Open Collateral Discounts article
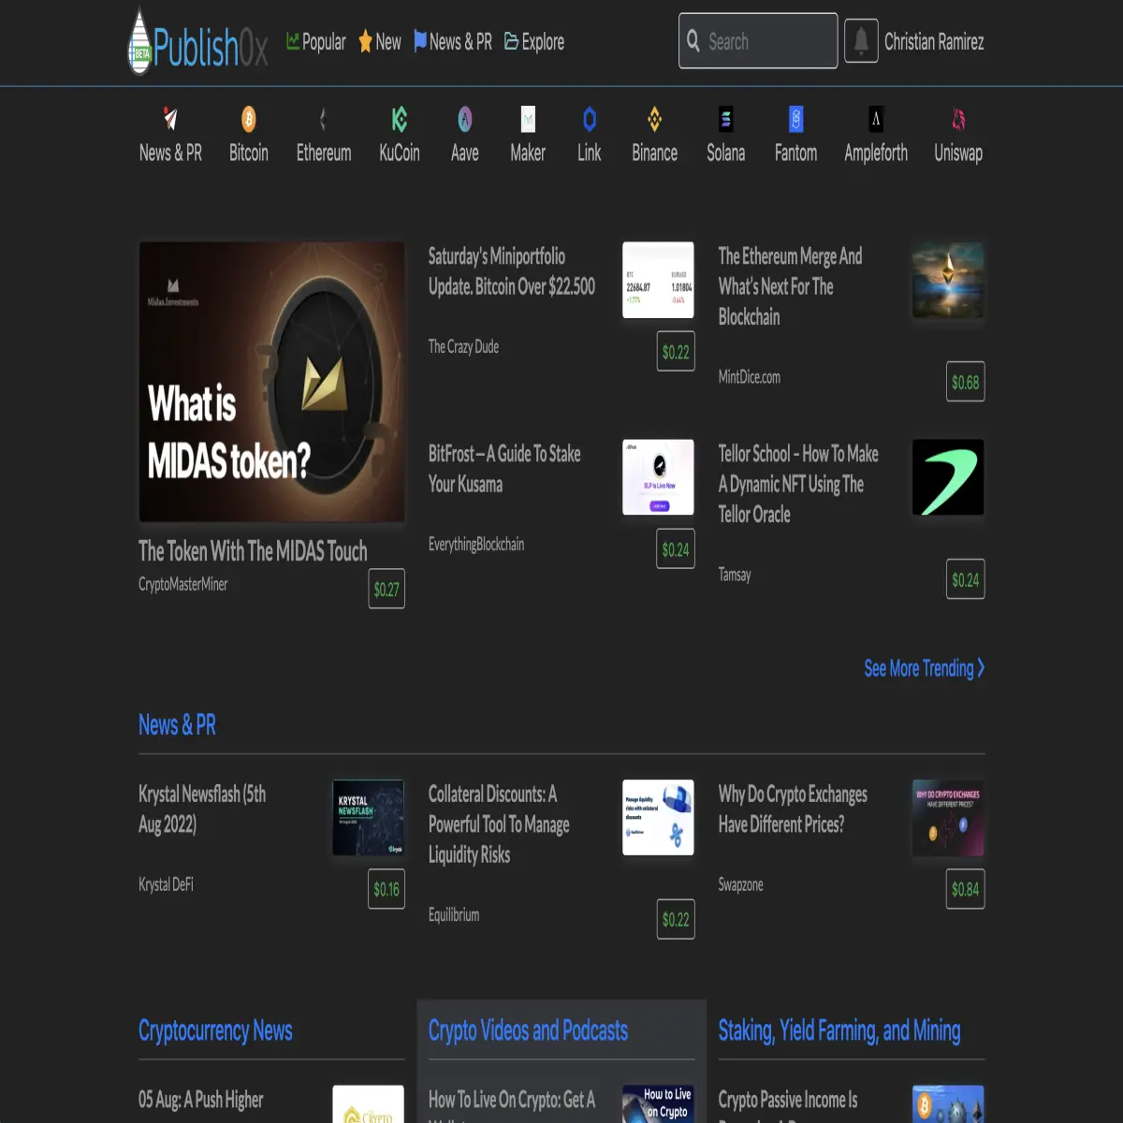The width and height of the screenshot is (1123, 1123). tap(499, 824)
